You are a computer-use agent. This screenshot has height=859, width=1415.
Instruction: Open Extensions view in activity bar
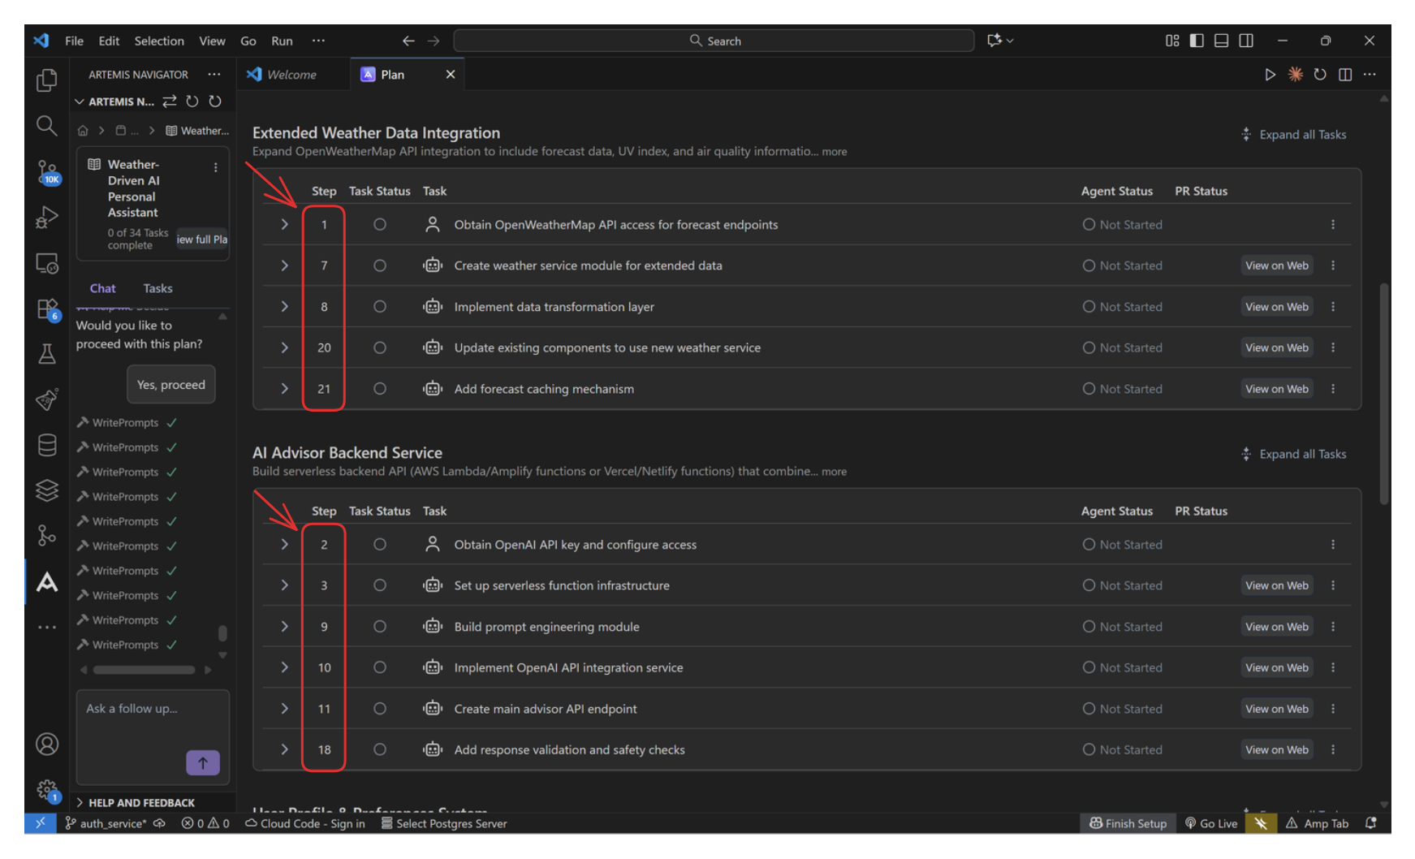pos(47,309)
